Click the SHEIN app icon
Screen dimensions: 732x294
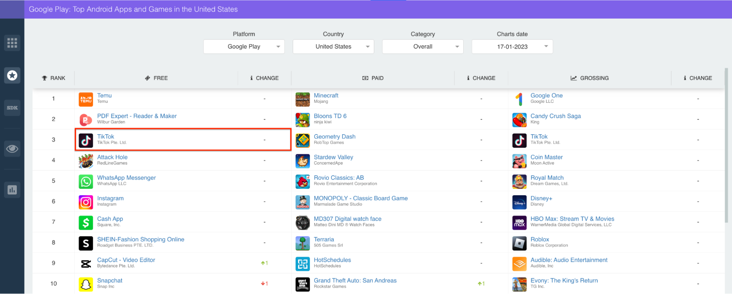[x=86, y=243]
